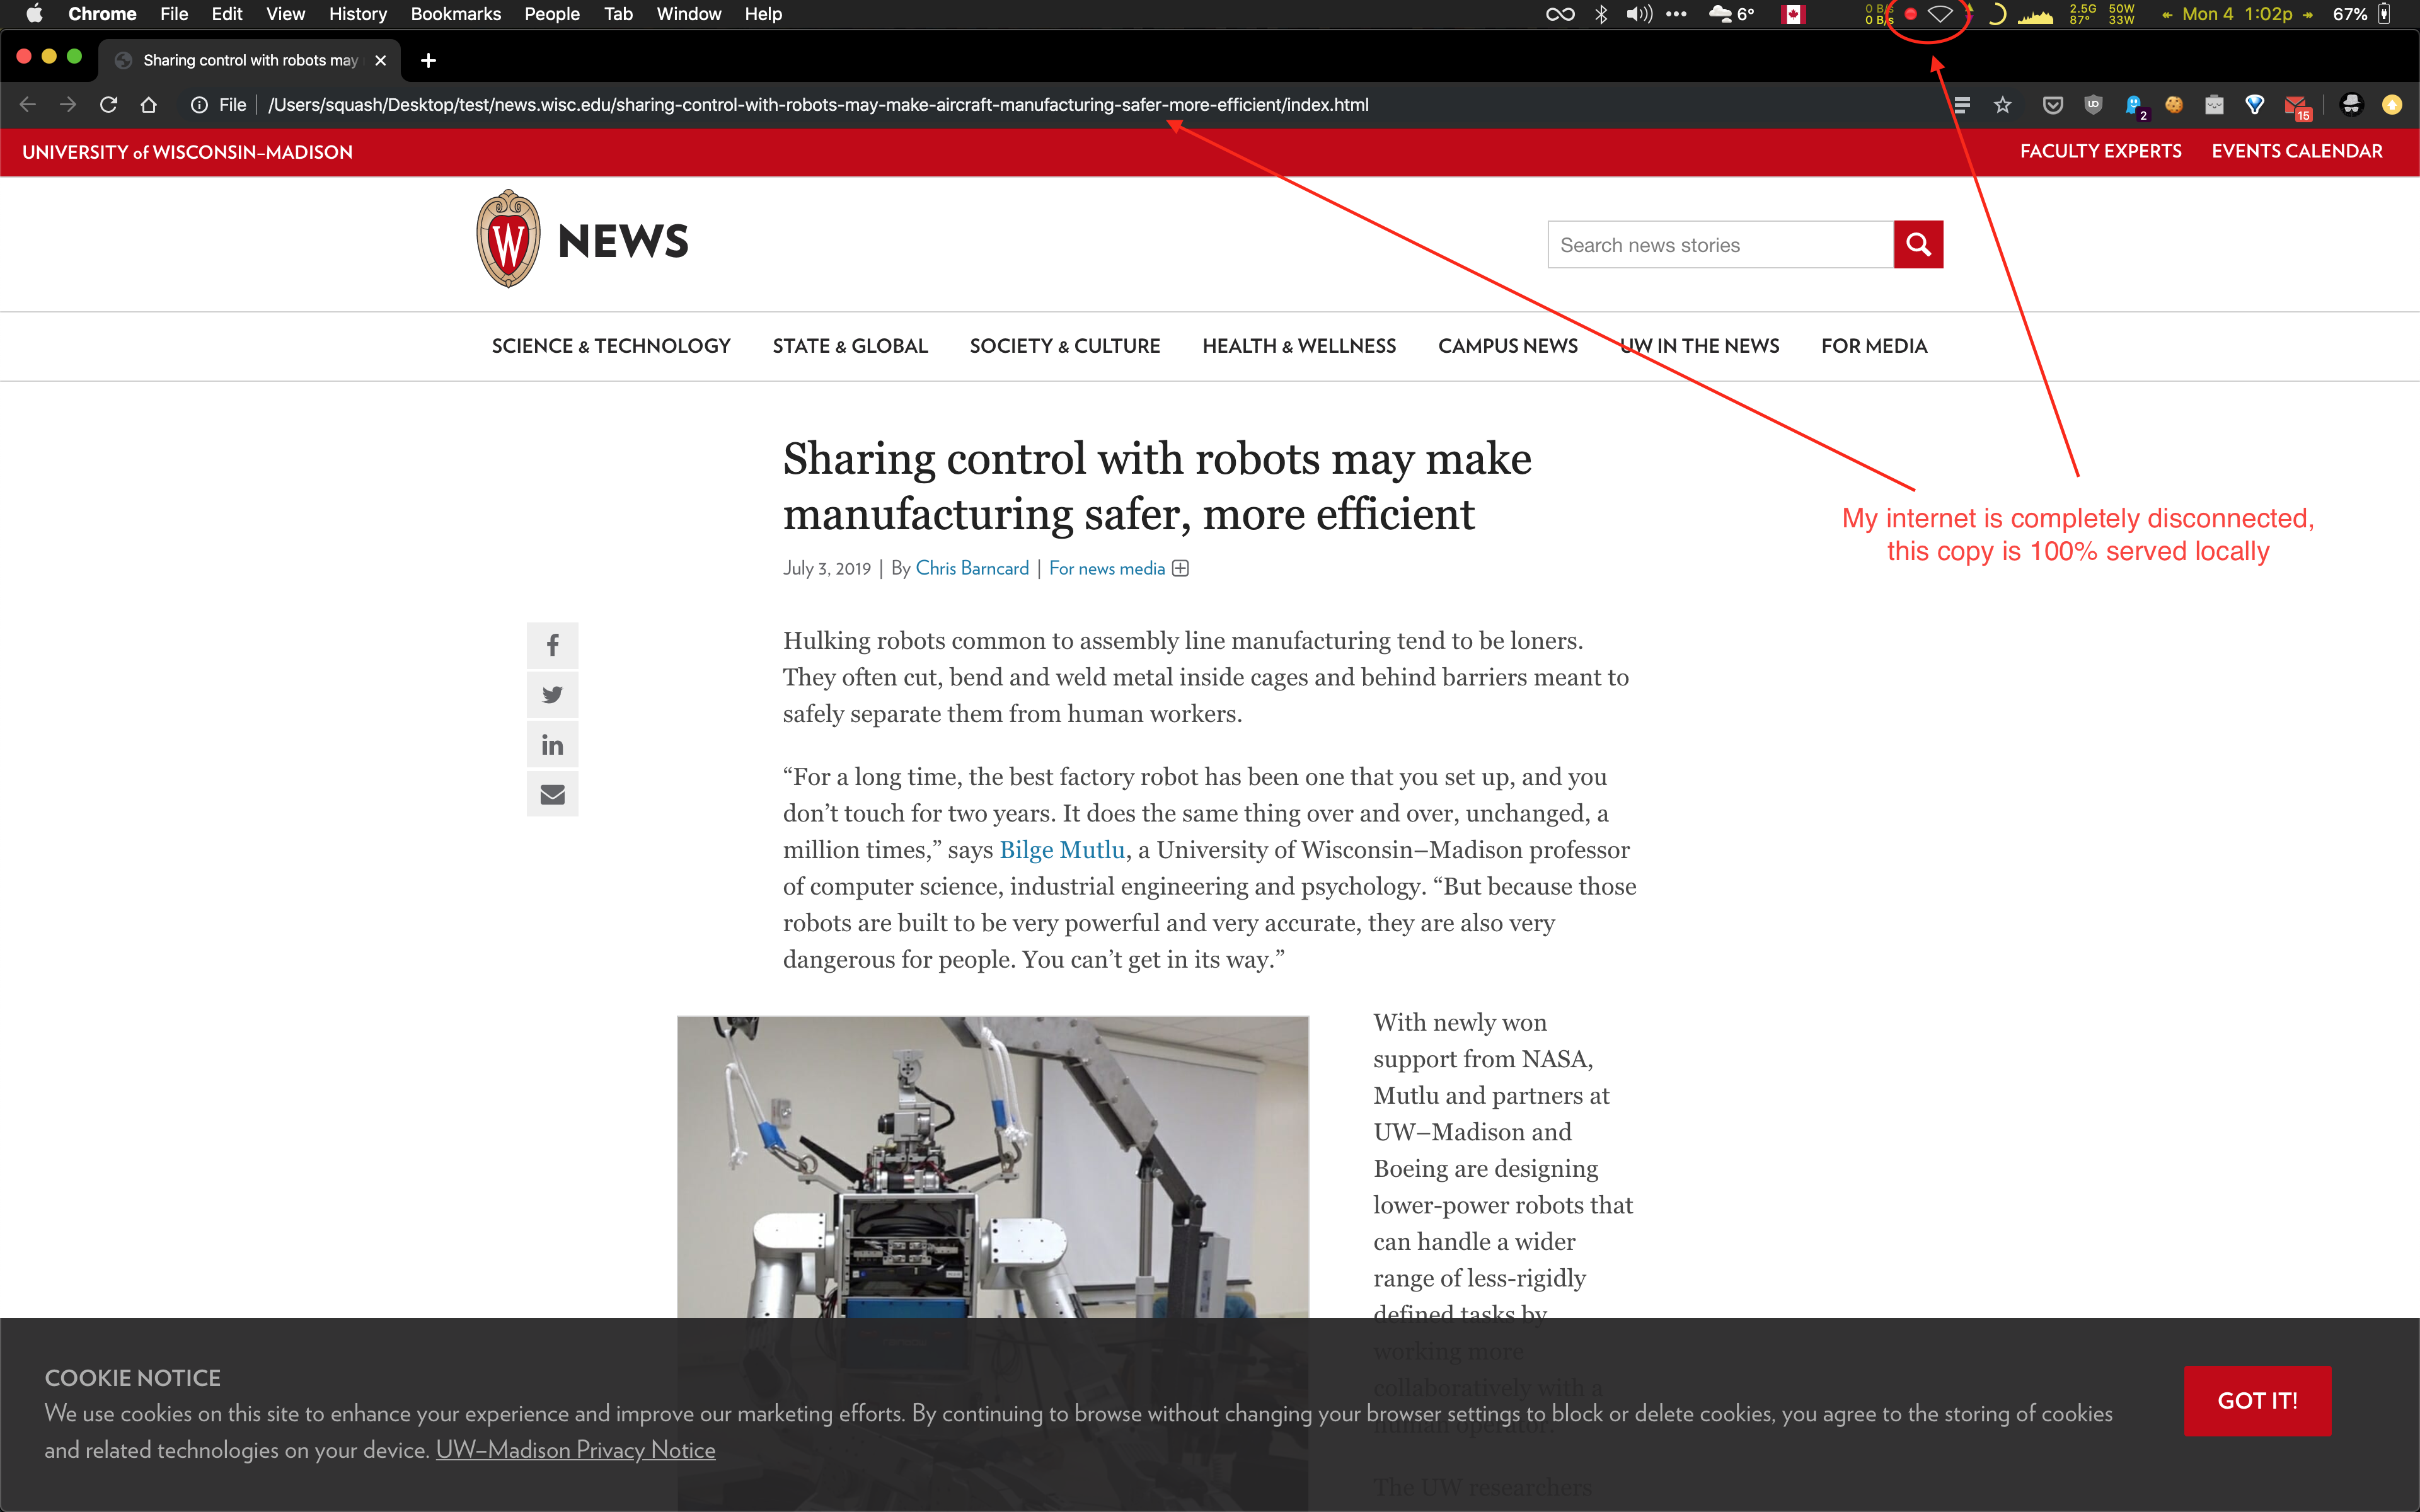Open the Bookmarks menu
The width and height of the screenshot is (2420, 1512).
455,14
